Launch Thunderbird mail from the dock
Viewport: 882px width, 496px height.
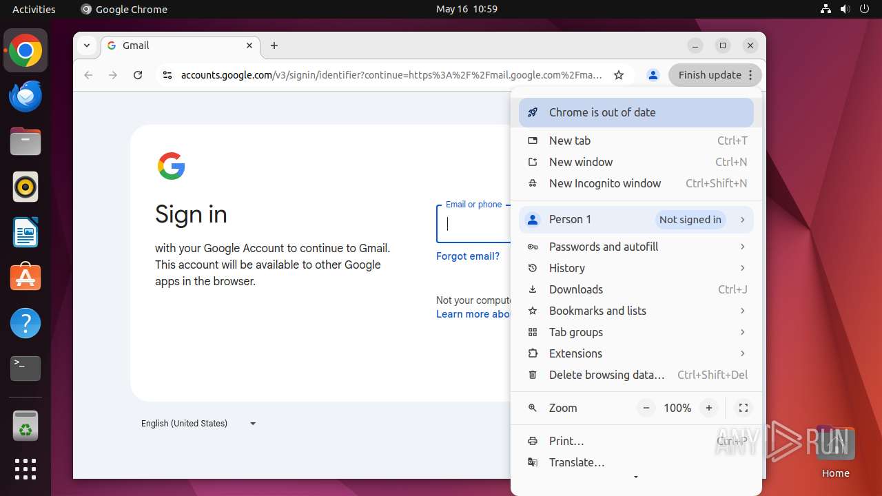(25, 96)
